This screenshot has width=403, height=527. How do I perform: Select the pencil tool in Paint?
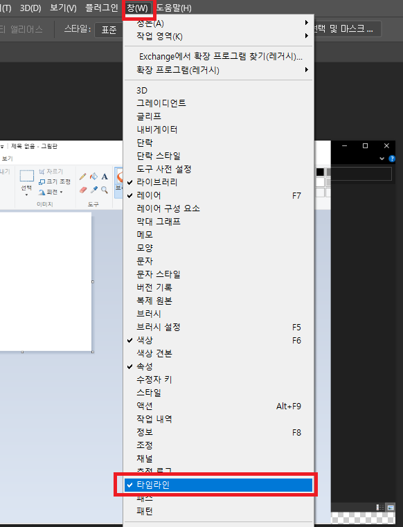point(82,177)
